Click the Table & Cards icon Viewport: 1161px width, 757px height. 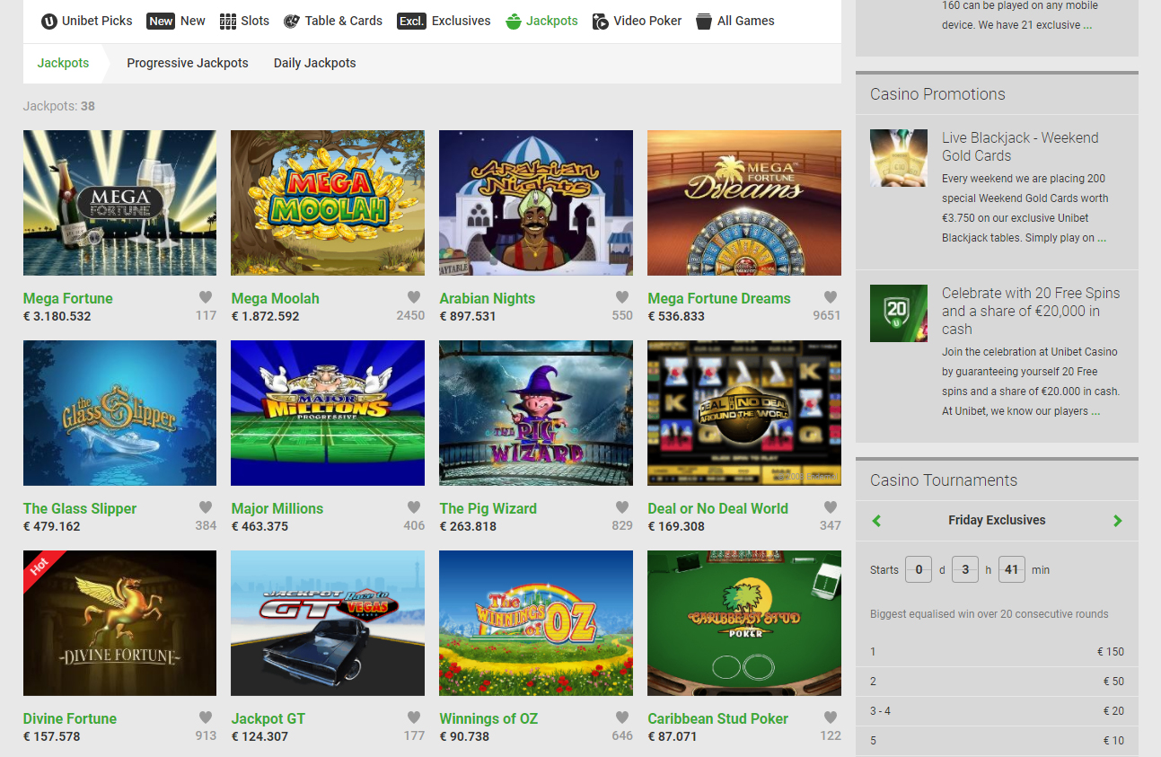[x=292, y=21]
